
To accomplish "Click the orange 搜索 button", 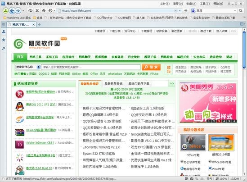I will click(x=151, y=67).
